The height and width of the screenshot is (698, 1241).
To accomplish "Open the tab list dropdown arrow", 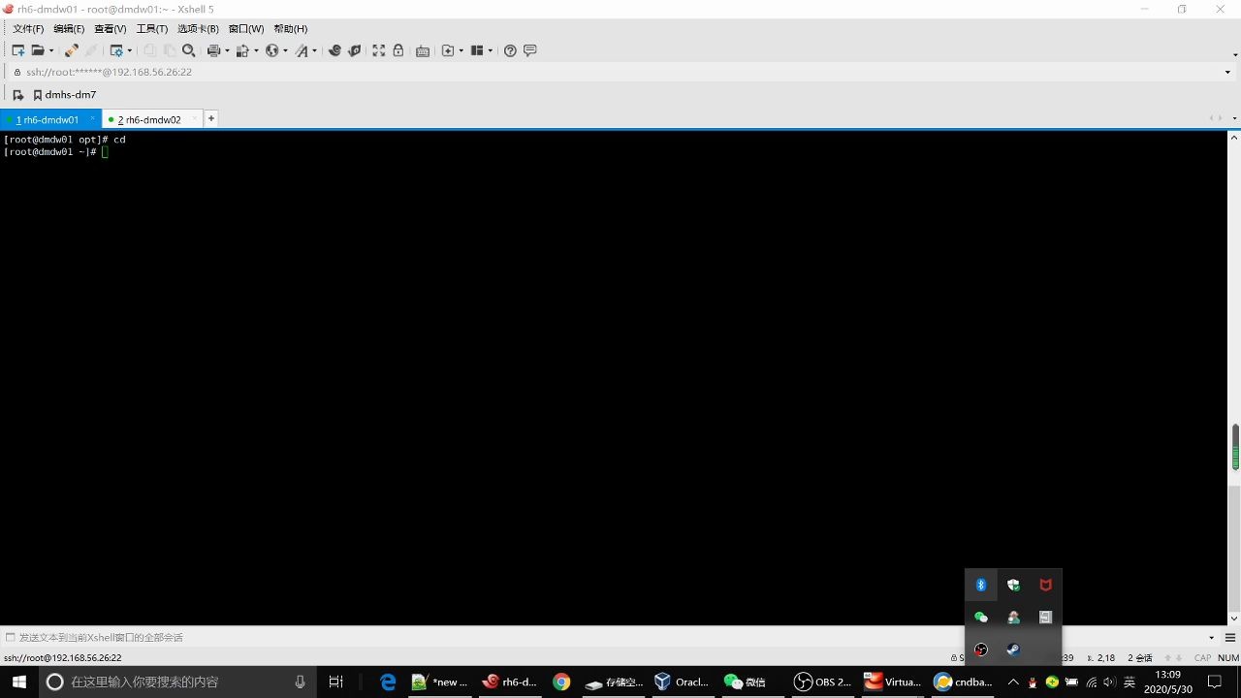I will coord(1234,118).
